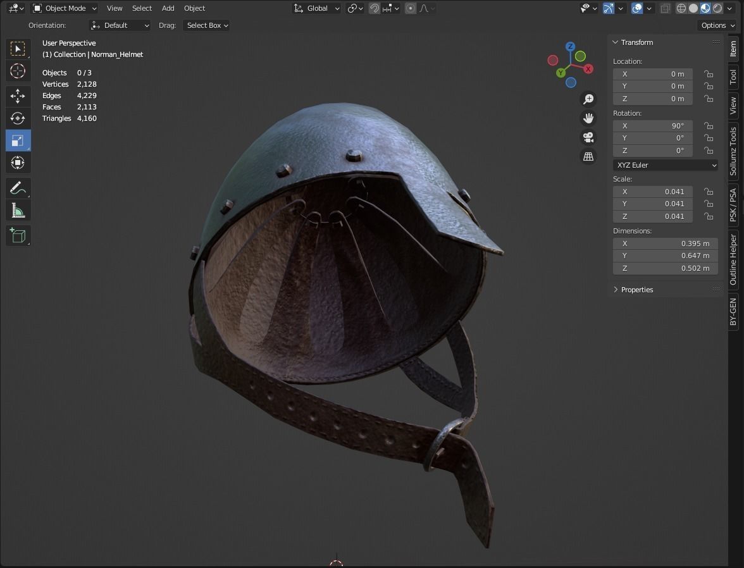This screenshot has width=744, height=568.
Task: Click the negative Z blue gizmo circle
Action: pos(571,83)
